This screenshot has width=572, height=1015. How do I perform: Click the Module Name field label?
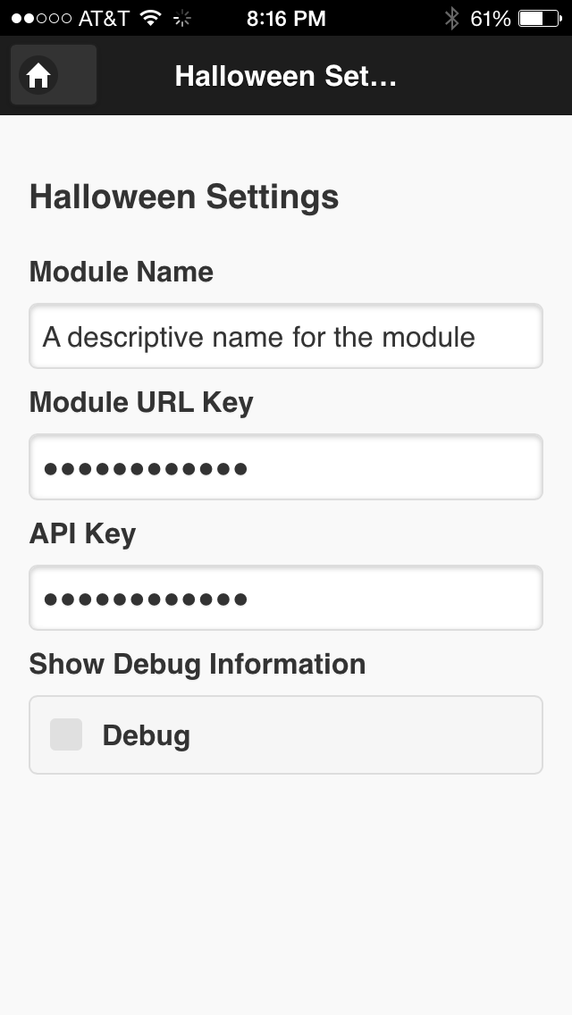tap(122, 272)
